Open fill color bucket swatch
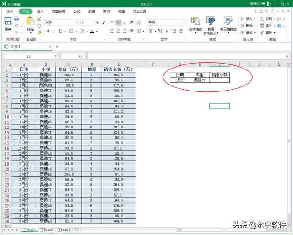The width and height of the screenshot is (293, 235). point(82,31)
